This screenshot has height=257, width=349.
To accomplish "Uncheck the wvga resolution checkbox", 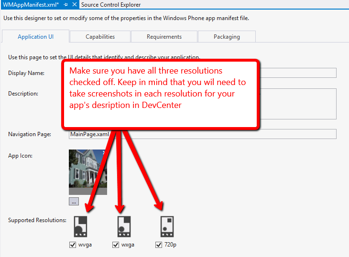I will pos(73,245).
